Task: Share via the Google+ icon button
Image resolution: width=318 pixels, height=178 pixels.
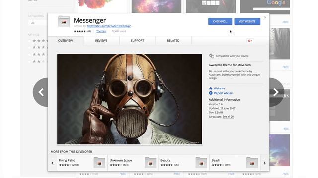Action: (250, 41)
